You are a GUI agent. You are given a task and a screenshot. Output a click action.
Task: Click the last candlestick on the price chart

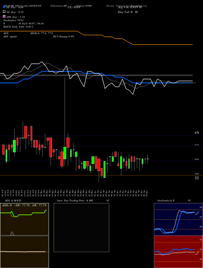click(148, 159)
